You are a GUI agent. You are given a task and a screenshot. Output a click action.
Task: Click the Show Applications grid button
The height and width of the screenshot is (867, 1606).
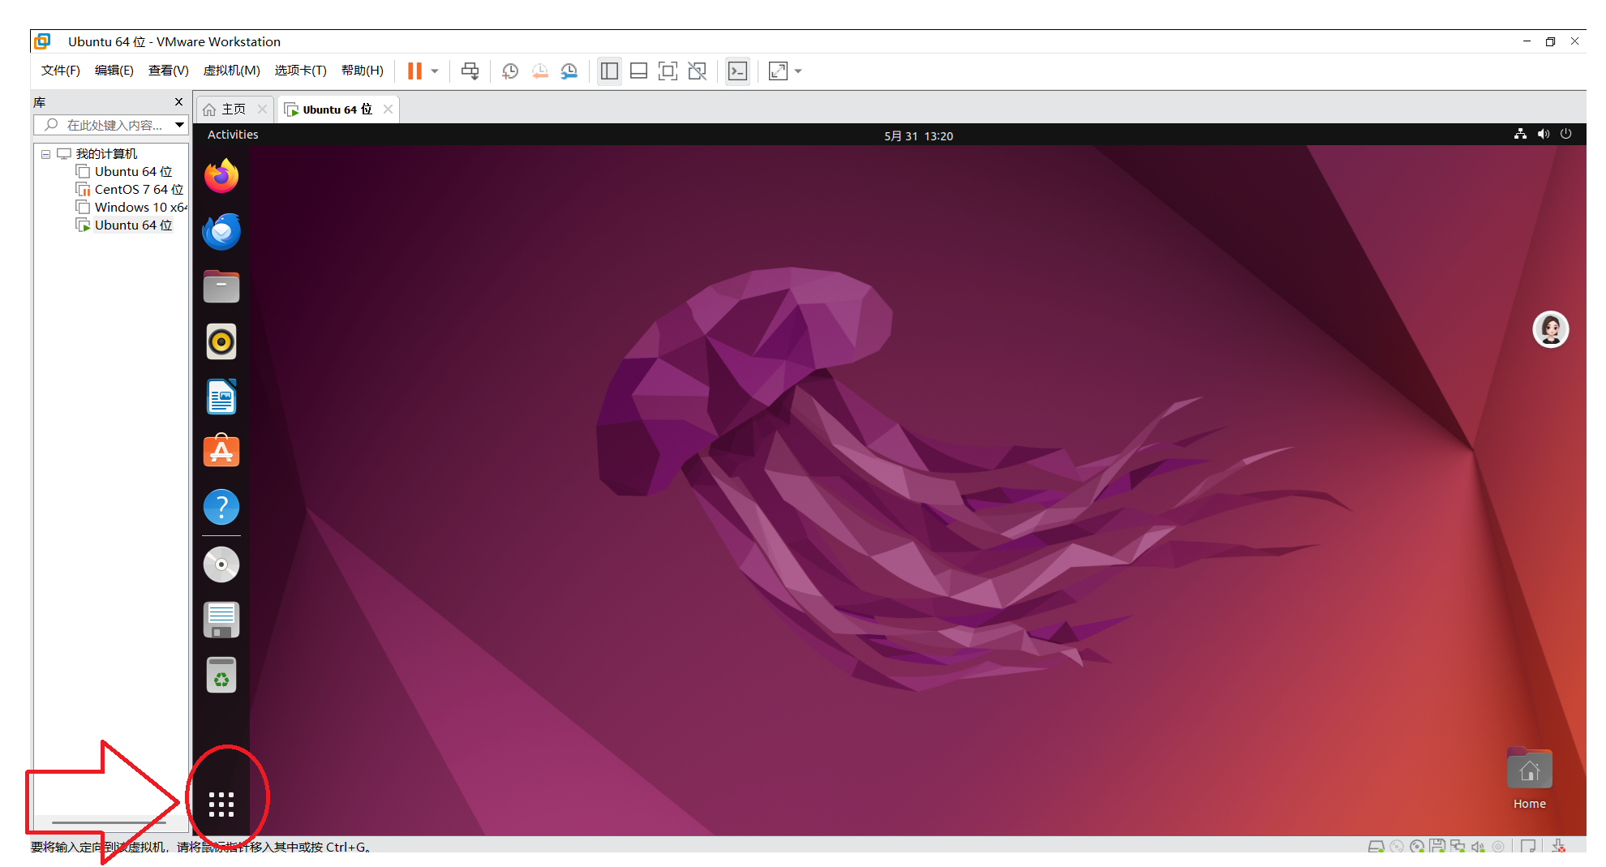coord(221,804)
